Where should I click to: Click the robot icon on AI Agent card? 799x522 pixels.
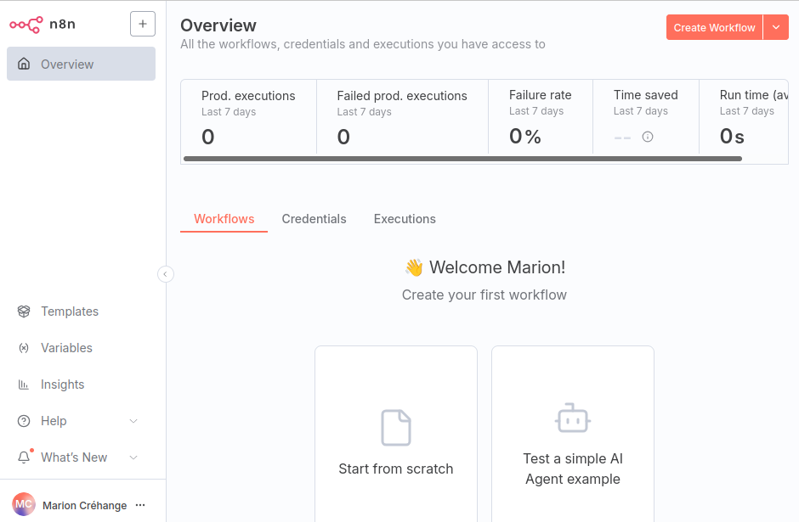(x=572, y=418)
